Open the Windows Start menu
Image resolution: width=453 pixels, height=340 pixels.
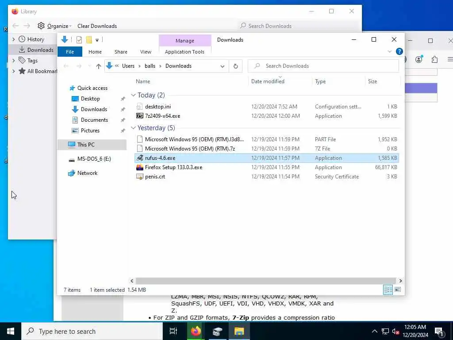click(11, 331)
